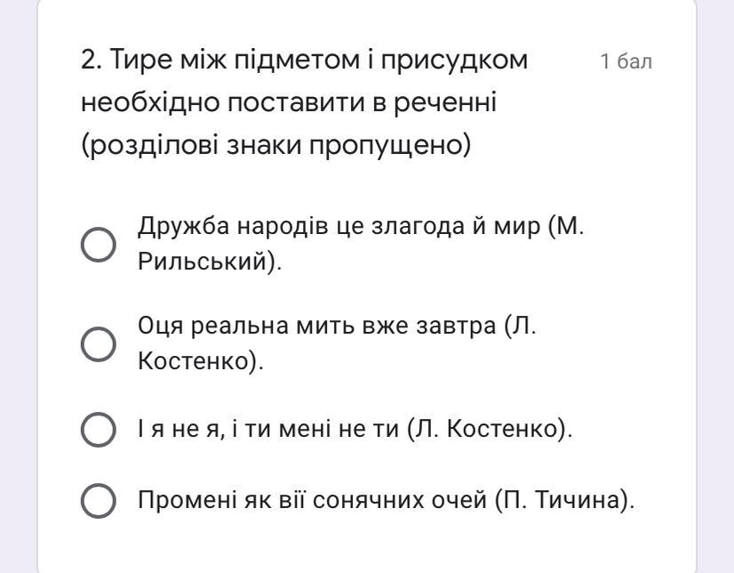Click answer text "Оця реальна мить вже завтра"
This screenshot has height=573, width=734.
pyautogui.click(x=316, y=326)
